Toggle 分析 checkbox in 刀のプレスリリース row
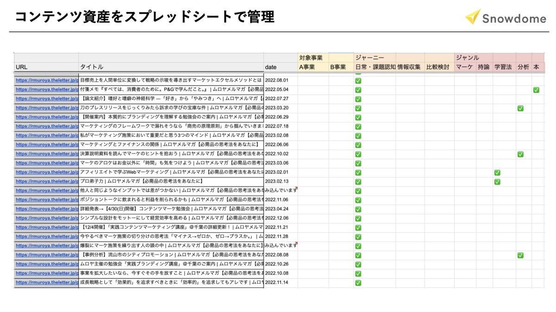The width and height of the screenshot is (556, 312). (520, 108)
